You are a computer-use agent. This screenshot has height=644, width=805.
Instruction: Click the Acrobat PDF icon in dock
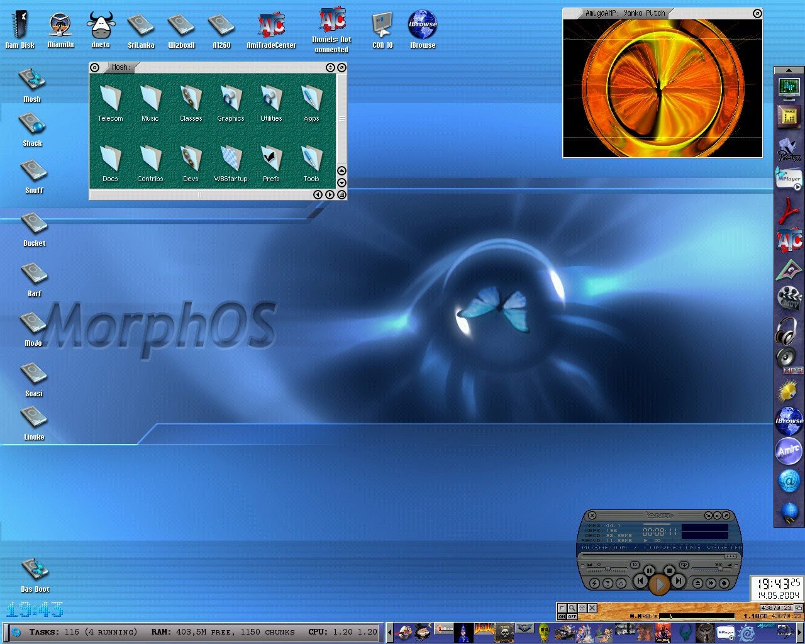789,211
